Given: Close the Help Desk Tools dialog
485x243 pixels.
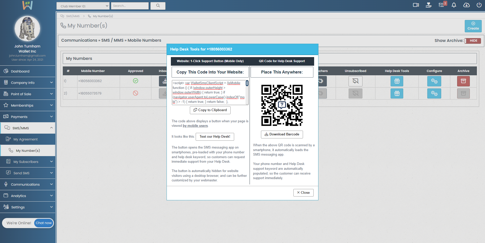Looking at the screenshot, I should [x=303, y=193].
